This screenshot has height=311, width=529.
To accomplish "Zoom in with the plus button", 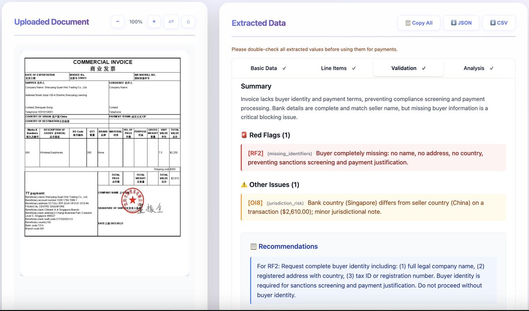I will click(154, 22).
